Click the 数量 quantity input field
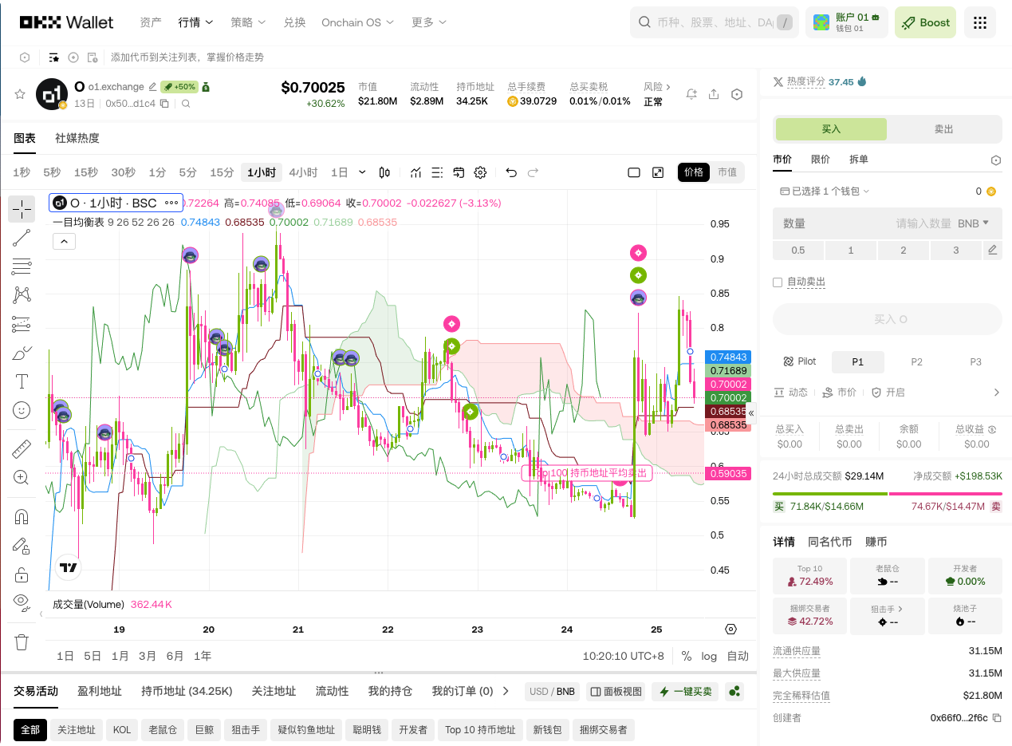The image size is (1012, 746). pos(887,223)
